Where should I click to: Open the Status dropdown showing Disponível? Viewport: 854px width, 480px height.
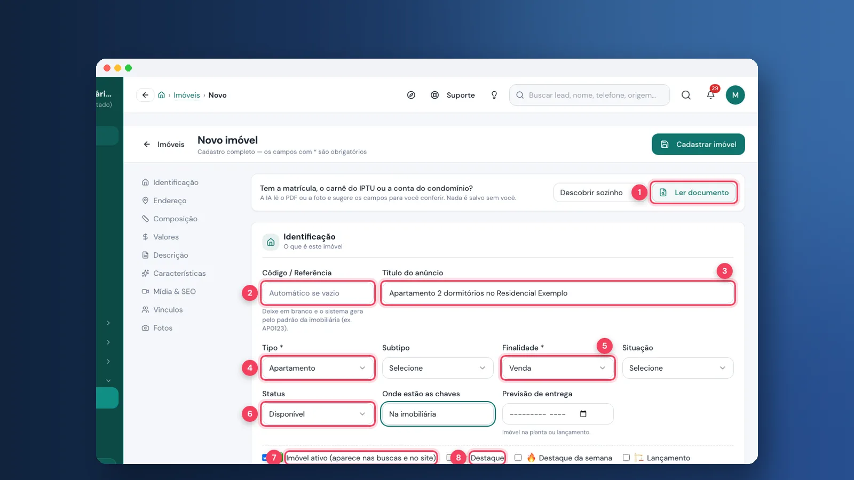[x=318, y=414]
